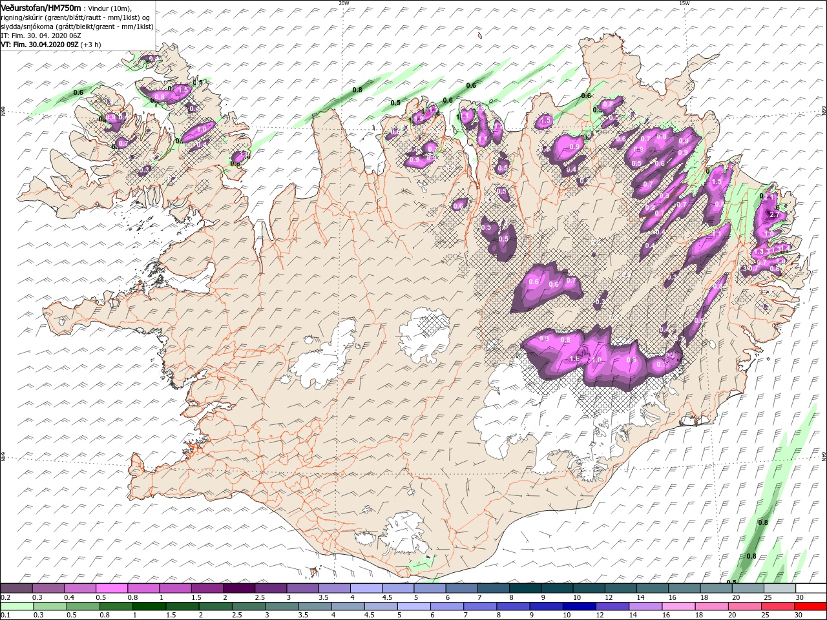
Task: Select snow scale swatch between 9 and 10
Action: coord(556,588)
